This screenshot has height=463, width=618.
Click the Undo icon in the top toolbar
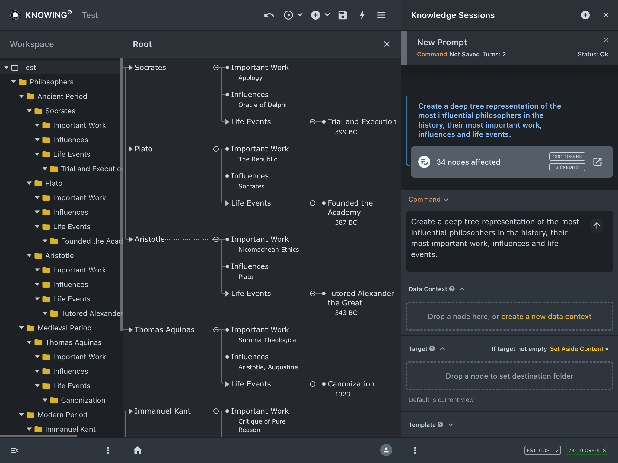tap(269, 15)
